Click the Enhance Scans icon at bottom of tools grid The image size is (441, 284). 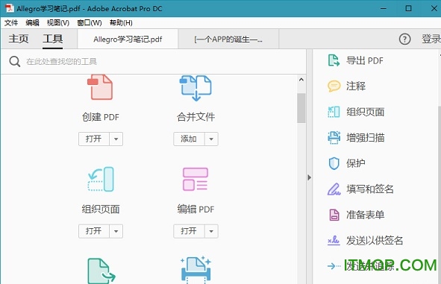click(196, 271)
